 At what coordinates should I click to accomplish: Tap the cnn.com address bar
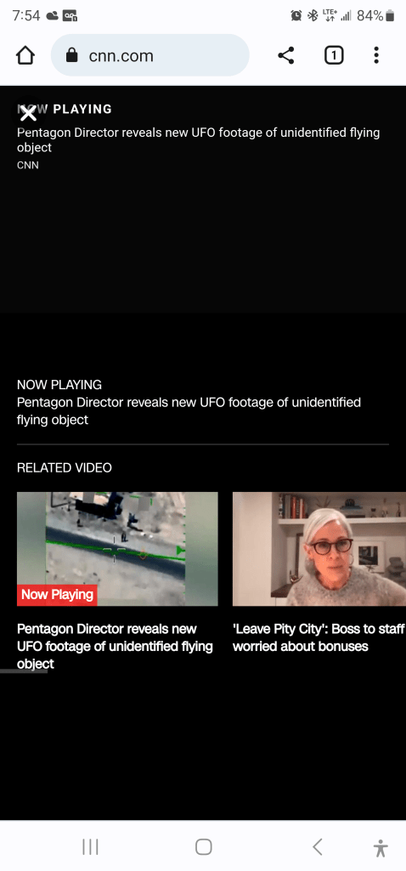[150, 55]
